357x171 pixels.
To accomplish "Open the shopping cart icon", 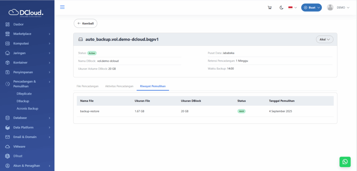I will [269, 8].
